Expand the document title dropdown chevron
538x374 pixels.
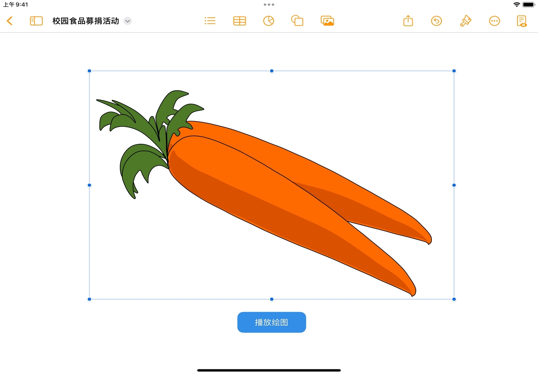(128, 21)
